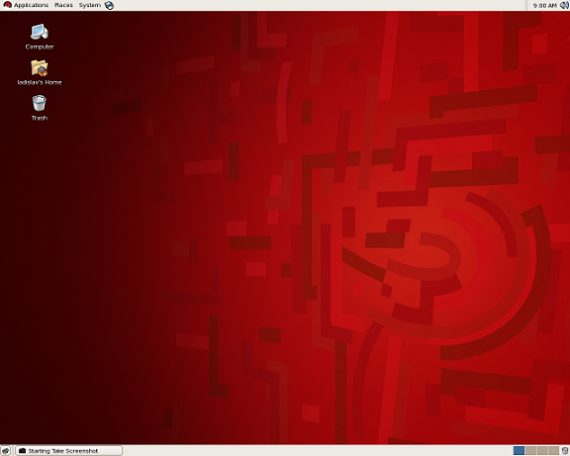Switch to the first (active blue) workspace
Screen dimensions: 570x456
point(519,451)
